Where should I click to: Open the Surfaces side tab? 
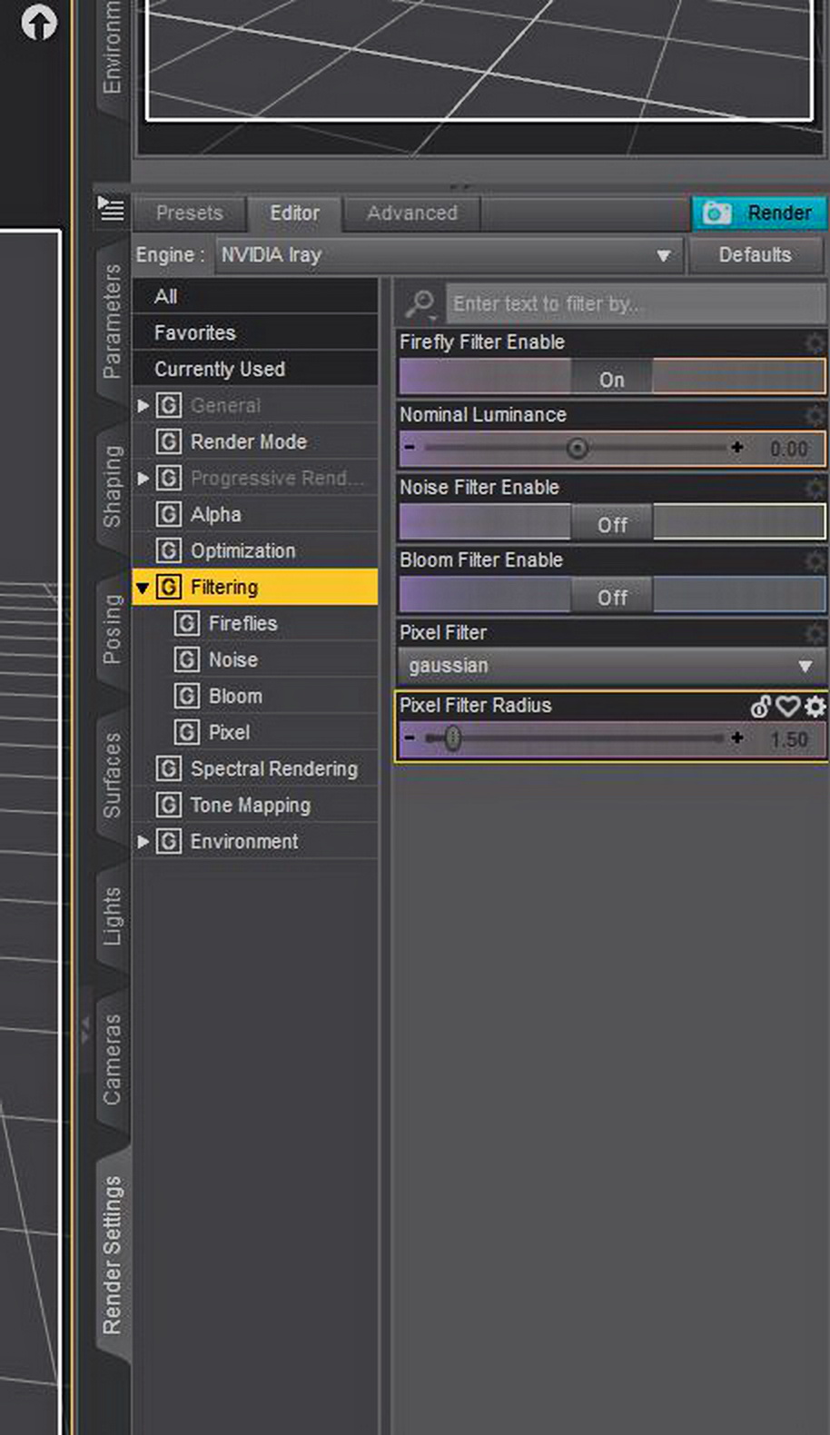[113, 775]
